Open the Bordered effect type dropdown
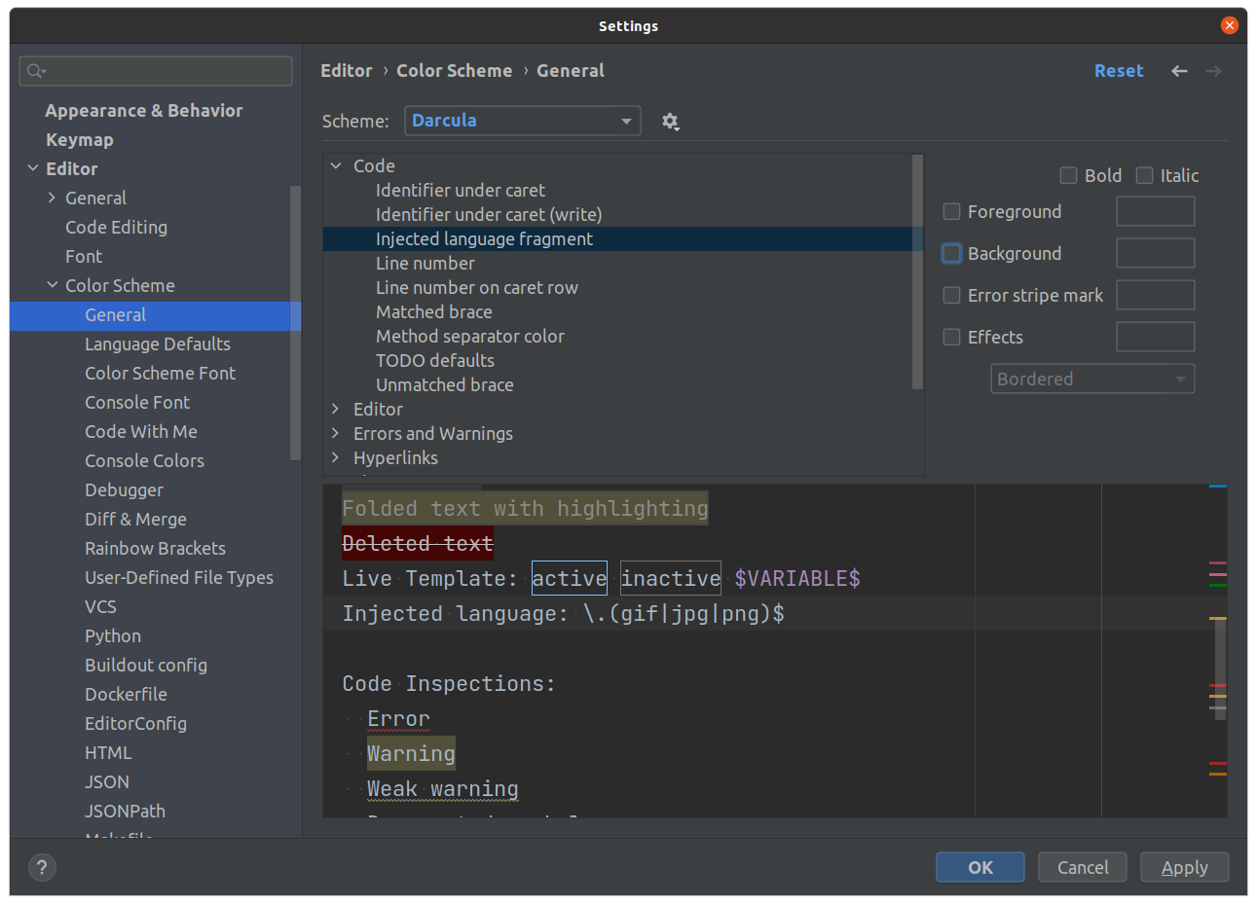The height and width of the screenshot is (905, 1257). (1092, 379)
